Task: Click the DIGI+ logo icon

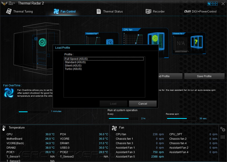Action: pyautogui.click(x=188, y=11)
